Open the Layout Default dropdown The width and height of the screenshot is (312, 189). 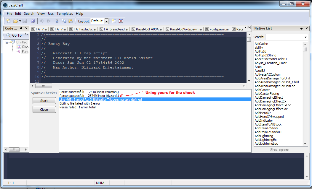click(x=106, y=21)
